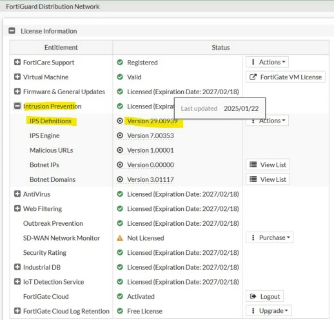Expand the AntiVirus entitlement

17,194
